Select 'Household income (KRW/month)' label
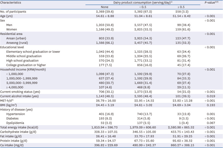Viewport: 223px width, 148px height. pyautogui.click(x=23, y=69)
